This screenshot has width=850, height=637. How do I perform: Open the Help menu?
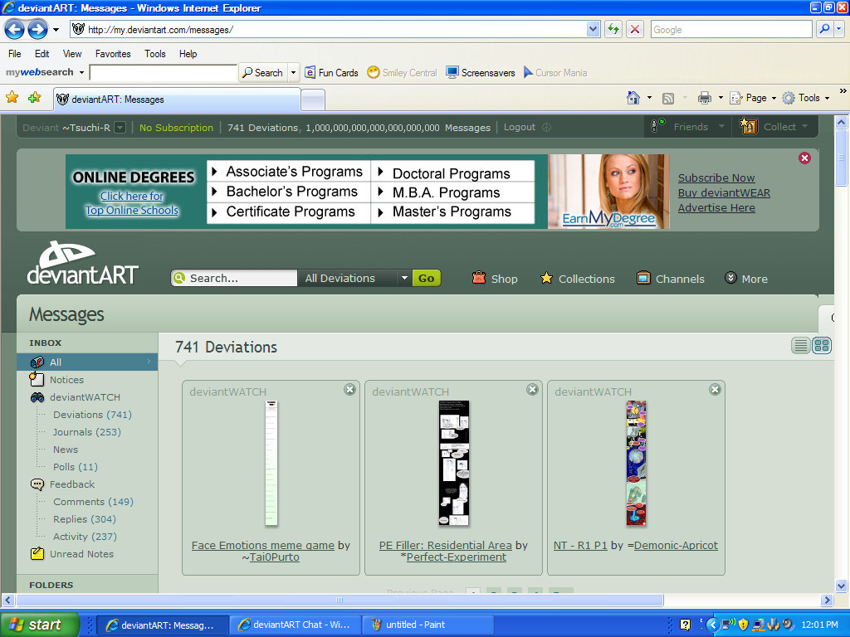(x=188, y=54)
